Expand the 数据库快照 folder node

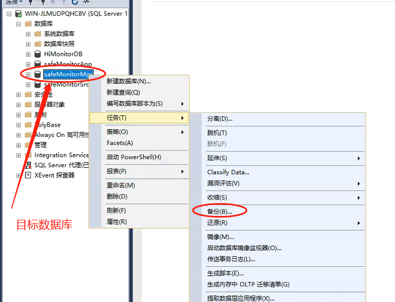(28, 44)
